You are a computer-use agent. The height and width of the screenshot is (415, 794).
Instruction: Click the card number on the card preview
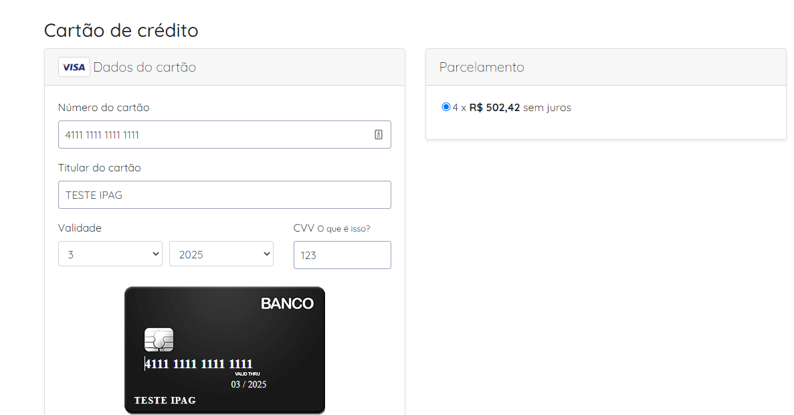click(x=199, y=364)
